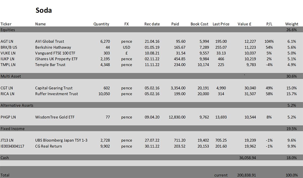The height and width of the screenshot is (178, 303).
Task: Select the Temple Bar Trust name cell
Action: tap(50, 65)
